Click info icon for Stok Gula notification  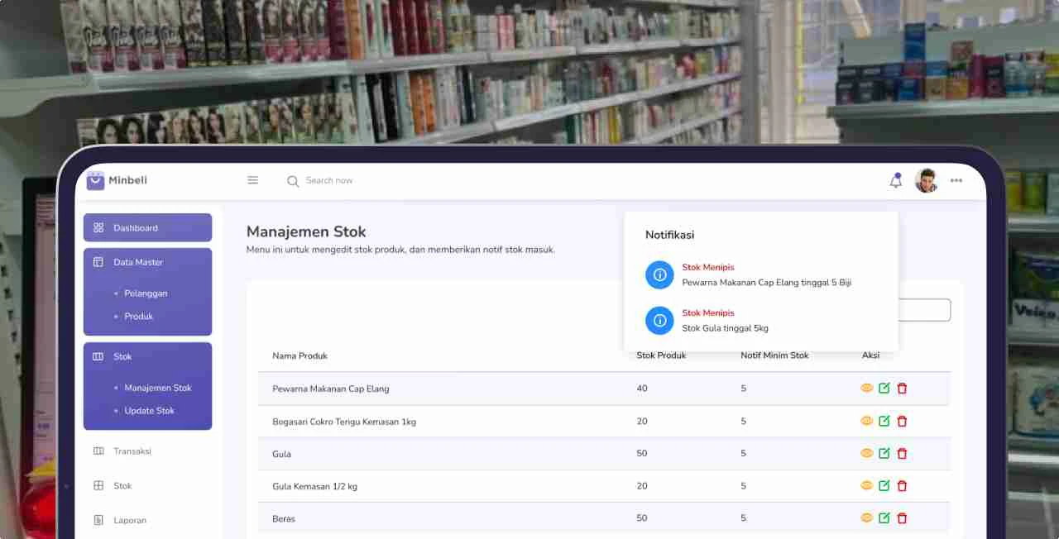click(659, 320)
